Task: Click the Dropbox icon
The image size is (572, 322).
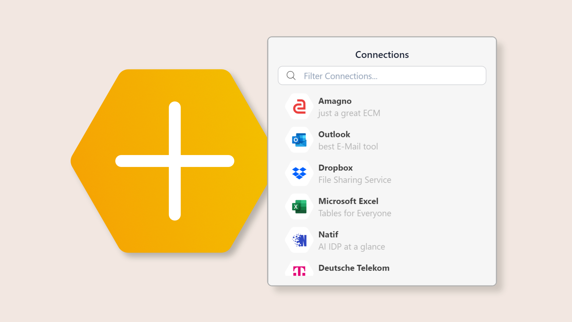Action: click(x=299, y=173)
